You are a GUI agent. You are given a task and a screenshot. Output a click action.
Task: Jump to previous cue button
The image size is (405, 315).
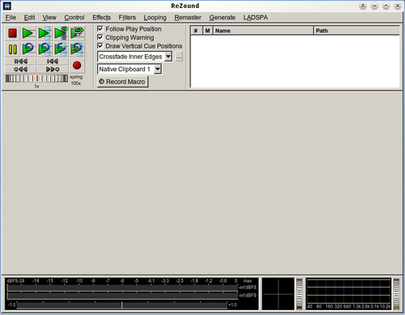click(20, 70)
